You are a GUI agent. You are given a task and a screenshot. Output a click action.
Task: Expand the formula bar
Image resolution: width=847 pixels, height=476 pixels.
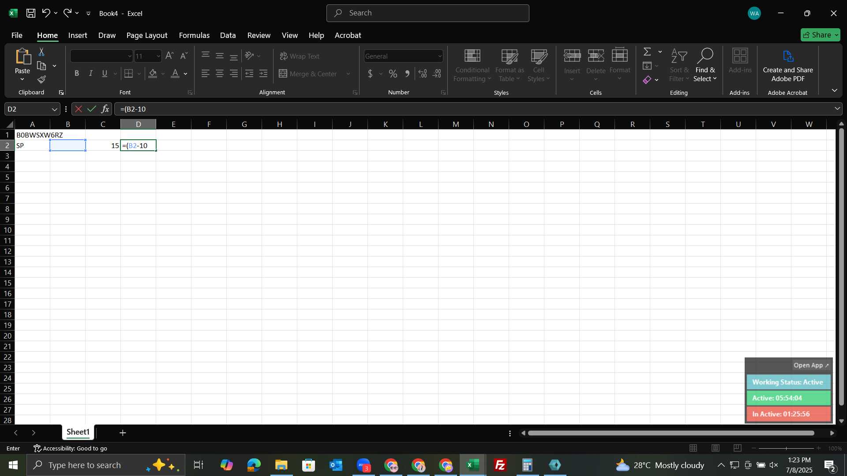(x=837, y=109)
